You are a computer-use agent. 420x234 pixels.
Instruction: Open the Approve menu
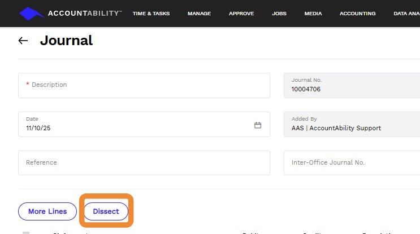pos(241,14)
